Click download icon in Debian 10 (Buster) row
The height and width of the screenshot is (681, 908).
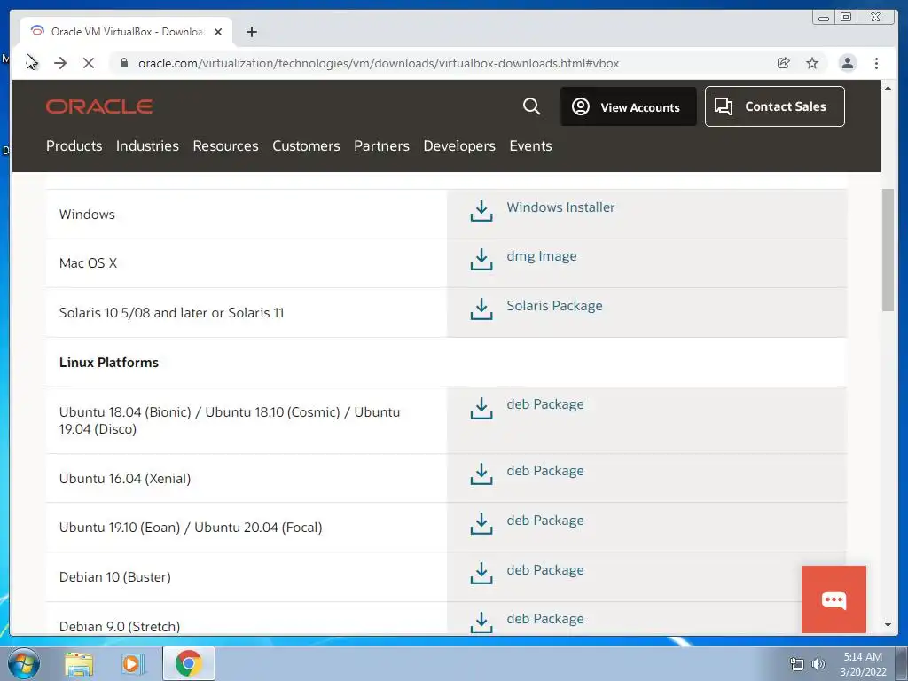pyautogui.click(x=481, y=574)
